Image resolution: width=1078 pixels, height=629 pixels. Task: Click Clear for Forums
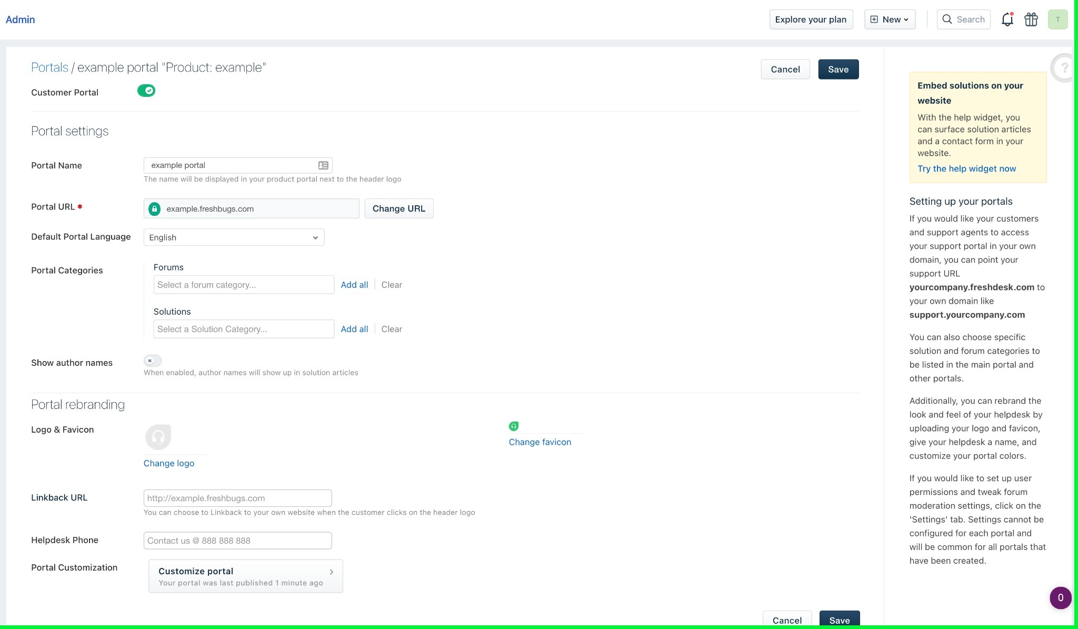[x=392, y=285]
